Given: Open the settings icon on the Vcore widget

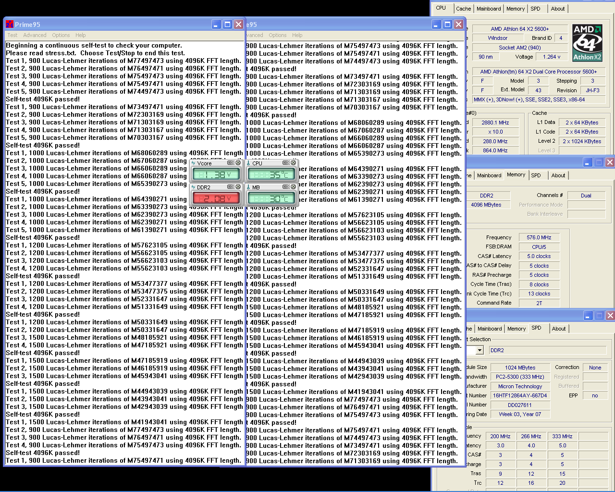Looking at the screenshot, I should point(231,163).
